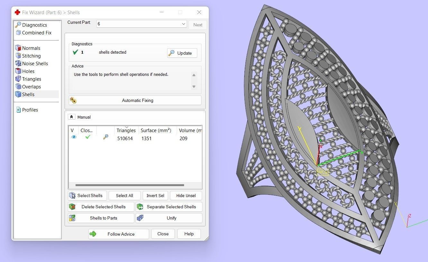Switch to the Triangles page

[x=31, y=79]
